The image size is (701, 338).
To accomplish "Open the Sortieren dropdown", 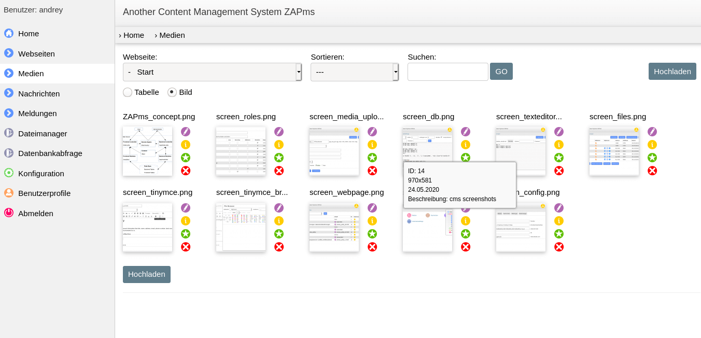I will click(x=355, y=72).
